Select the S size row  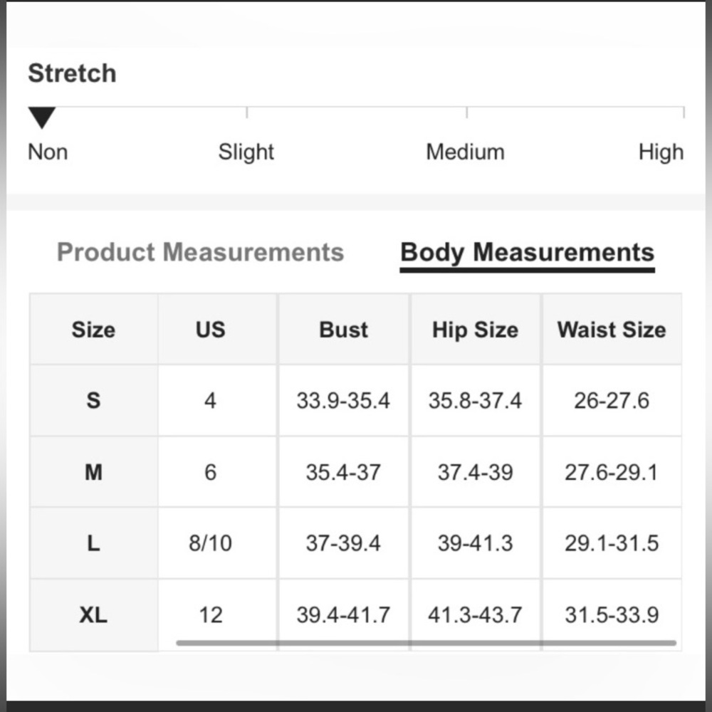(355, 400)
